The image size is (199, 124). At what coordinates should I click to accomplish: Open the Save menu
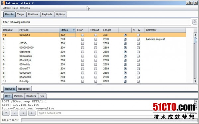pyautogui.click(x=15, y=8)
